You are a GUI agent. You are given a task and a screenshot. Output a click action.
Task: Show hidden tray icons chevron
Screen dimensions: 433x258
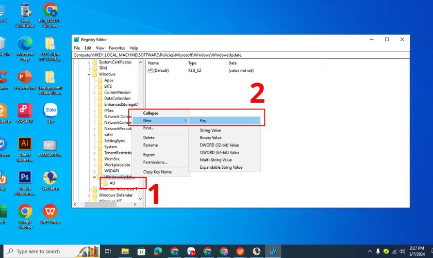pos(370,251)
